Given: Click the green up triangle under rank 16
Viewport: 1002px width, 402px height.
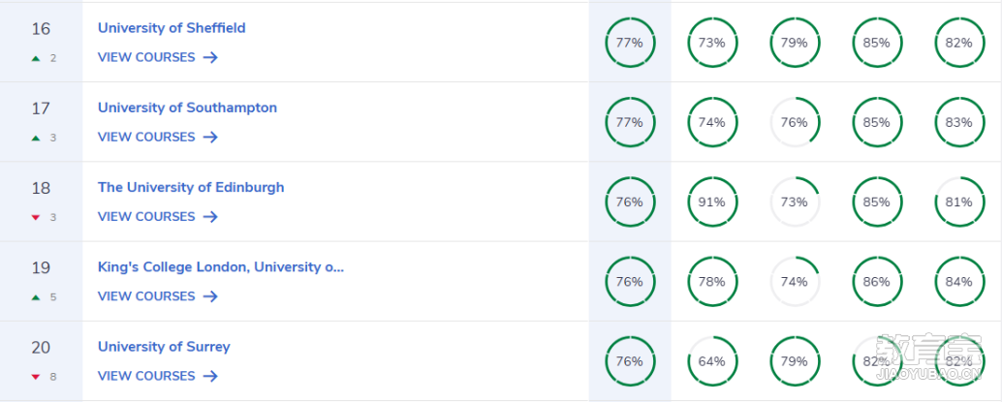Looking at the screenshot, I should (36, 58).
